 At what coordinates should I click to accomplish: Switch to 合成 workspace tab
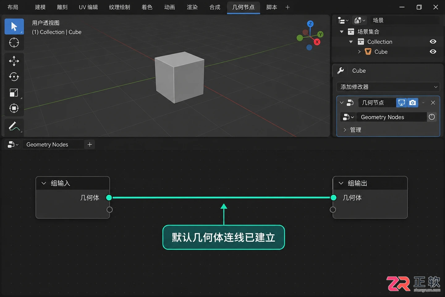[x=215, y=7]
